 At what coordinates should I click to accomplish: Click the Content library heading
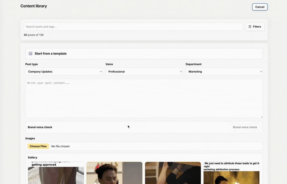[34, 6]
